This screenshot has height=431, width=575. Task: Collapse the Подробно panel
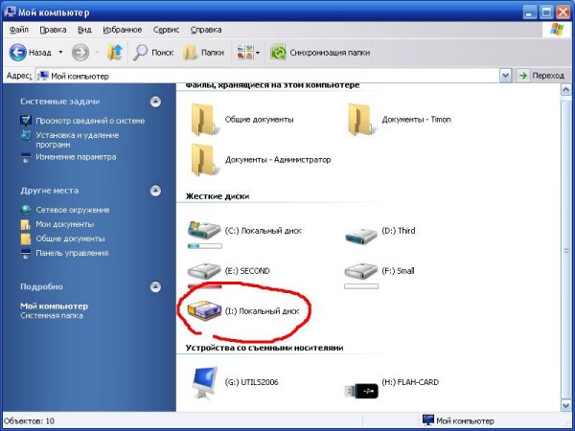155,286
